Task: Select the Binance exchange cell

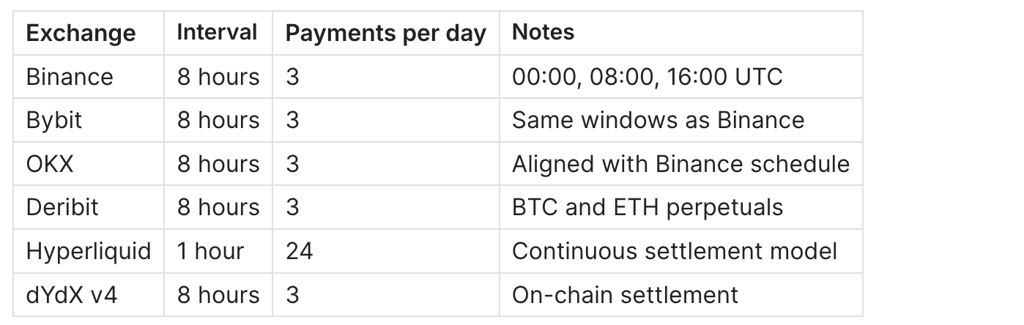Action: coord(70,77)
